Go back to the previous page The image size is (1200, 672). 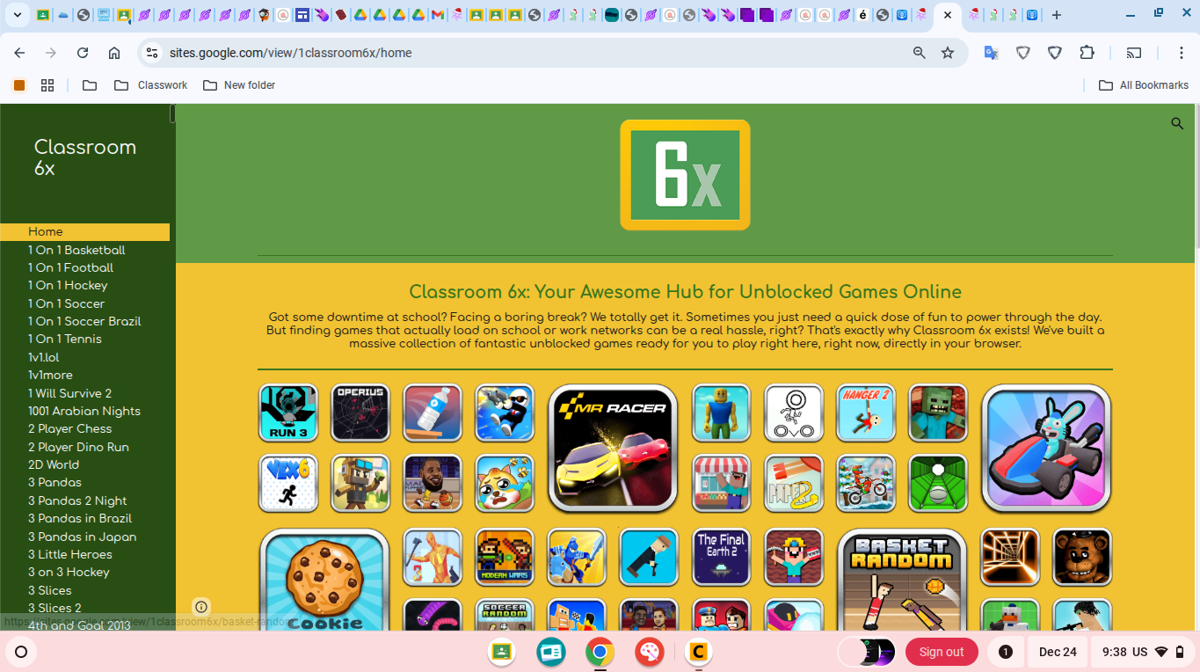tap(19, 53)
